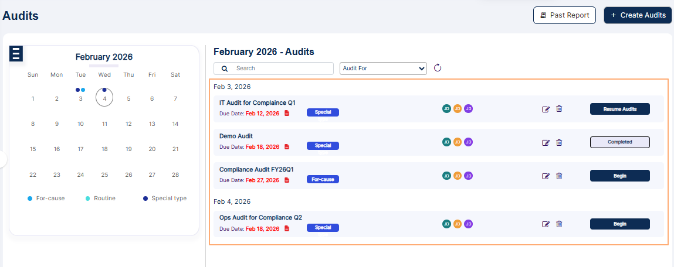674x267 pixels.
Task: Click the purple JD avatar in Ops Audit row
Action: point(469,224)
